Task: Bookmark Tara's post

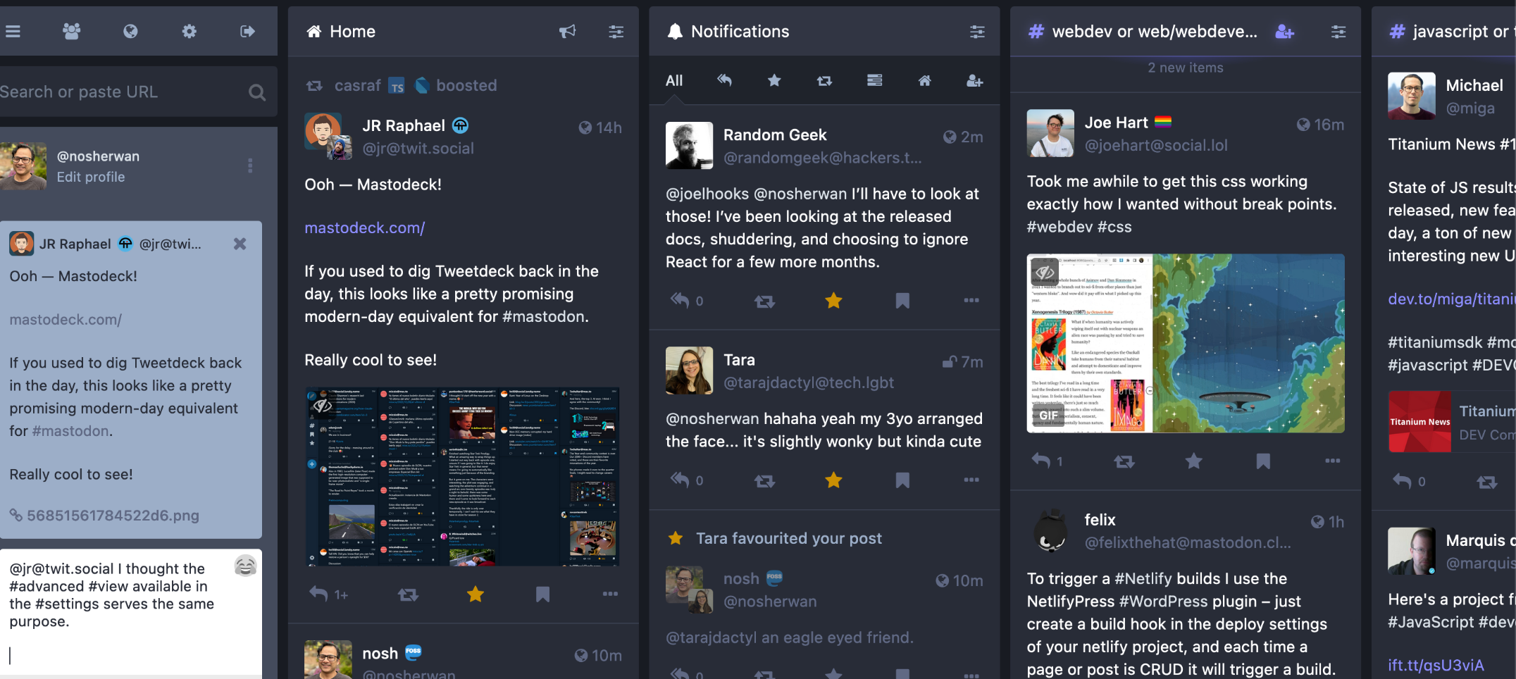Action: 902,480
